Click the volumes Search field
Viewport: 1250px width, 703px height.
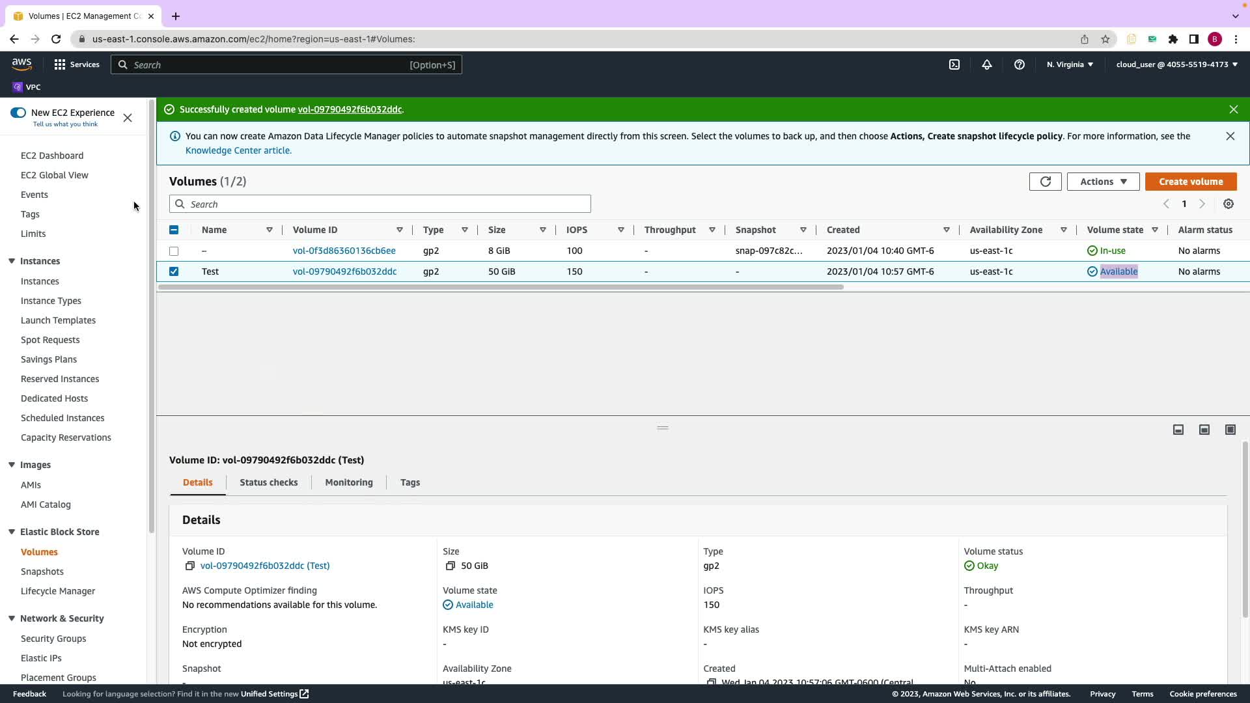coord(380,204)
